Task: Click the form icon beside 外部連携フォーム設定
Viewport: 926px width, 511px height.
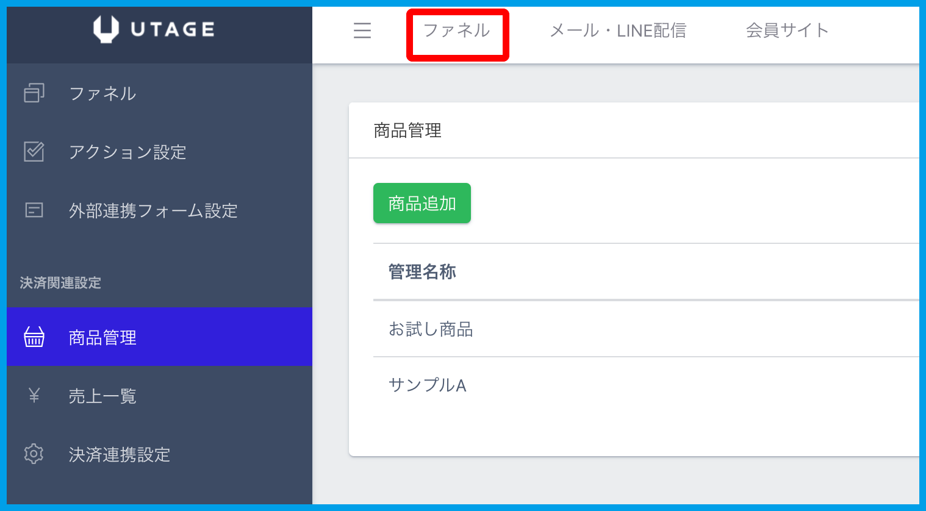Action: tap(34, 210)
